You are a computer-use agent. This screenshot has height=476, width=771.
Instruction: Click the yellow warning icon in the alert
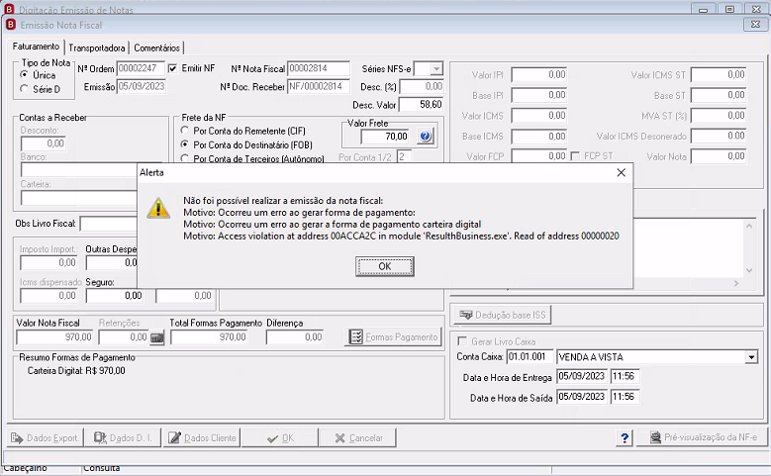tap(158, 208)
